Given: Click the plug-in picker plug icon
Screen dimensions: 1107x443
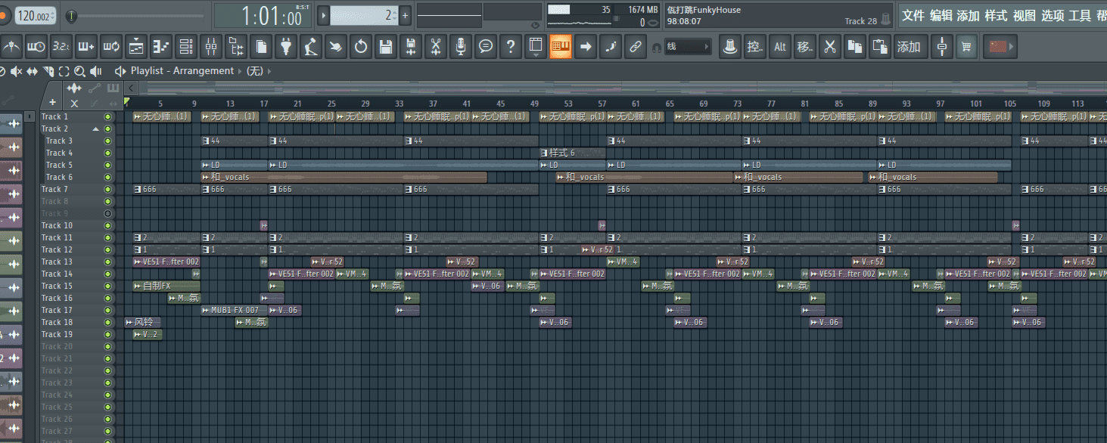Looking at the screenshot, I should pyautogui.click(x=285, y=47).
